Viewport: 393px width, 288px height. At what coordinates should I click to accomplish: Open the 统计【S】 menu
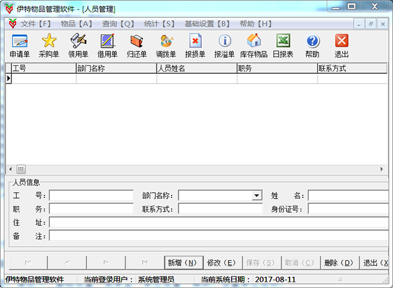[x=159, y=24]
